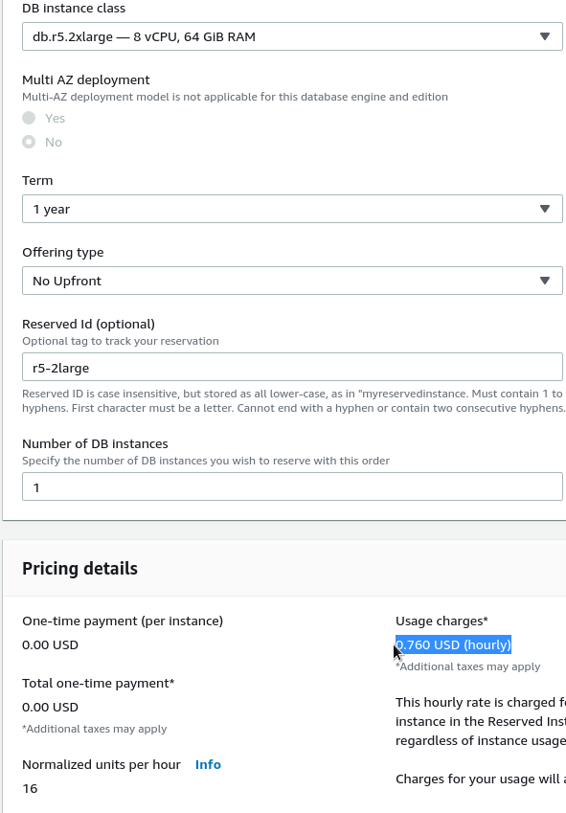The width and height of the screenshot is (566, 813).
Task: Click the Normalized units value 16
Action: point(30,789)
